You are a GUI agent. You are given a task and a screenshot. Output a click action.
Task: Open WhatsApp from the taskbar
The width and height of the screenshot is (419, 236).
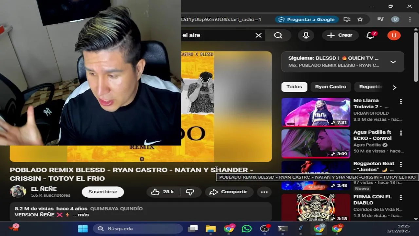pos(246,228)
